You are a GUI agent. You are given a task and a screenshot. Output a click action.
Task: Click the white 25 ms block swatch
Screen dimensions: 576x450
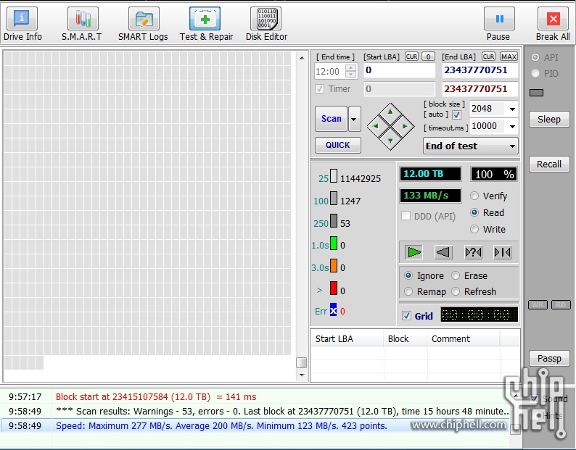334,176
